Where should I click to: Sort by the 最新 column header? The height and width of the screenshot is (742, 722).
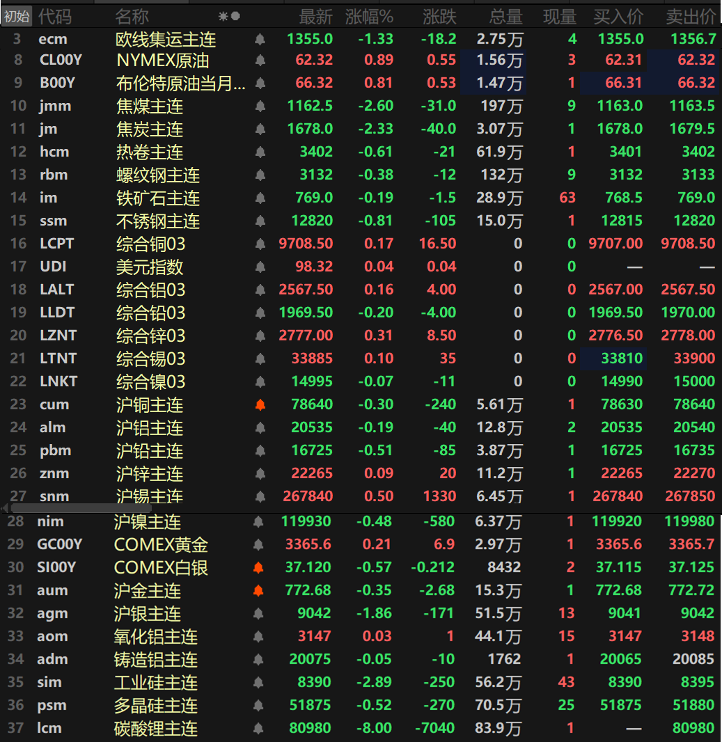pyautogui.click(x=315, y=16)
